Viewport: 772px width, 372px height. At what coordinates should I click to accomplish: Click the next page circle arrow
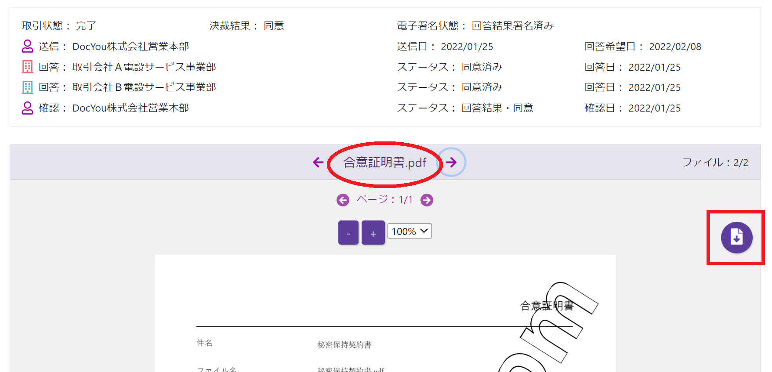pos(427,200)
